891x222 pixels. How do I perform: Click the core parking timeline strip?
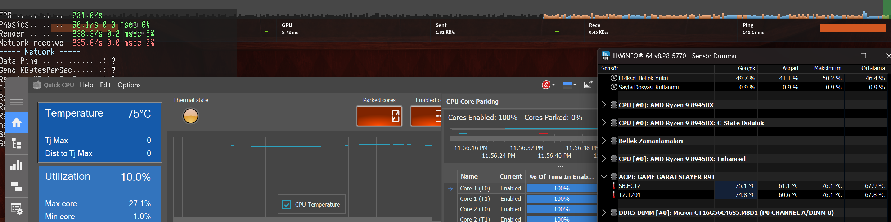pyautogui.click(x=524, y=133)
